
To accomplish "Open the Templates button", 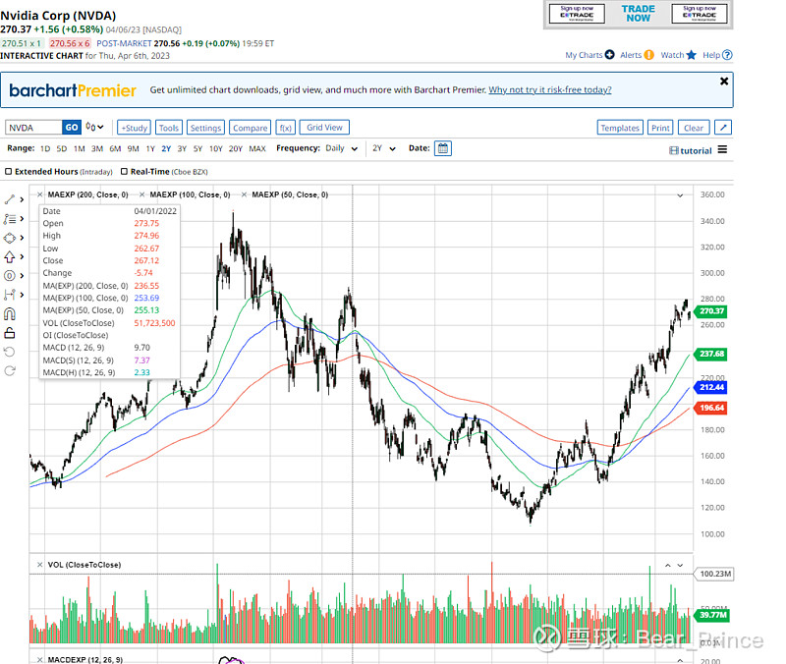I will click(620, 128).
